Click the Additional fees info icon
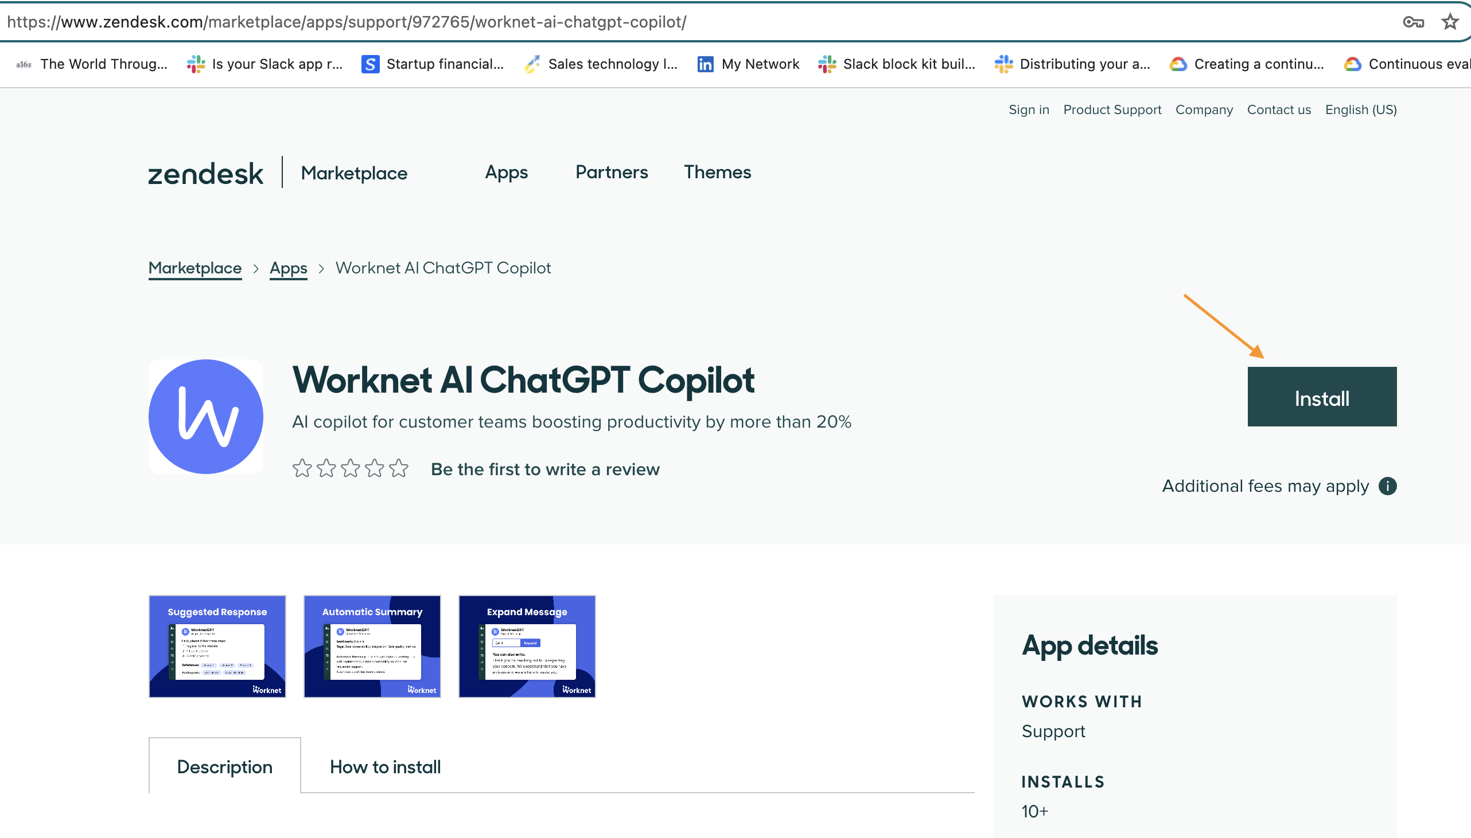The width and height of the screenshot is (1471, 838). click(x=1387, y=486)
